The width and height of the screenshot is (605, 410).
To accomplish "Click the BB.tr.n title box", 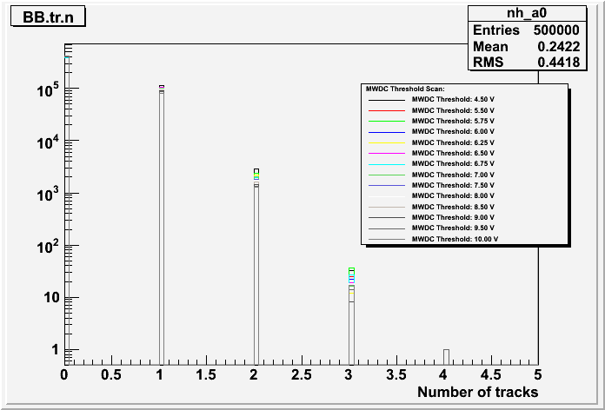I will tap(48, 17).
